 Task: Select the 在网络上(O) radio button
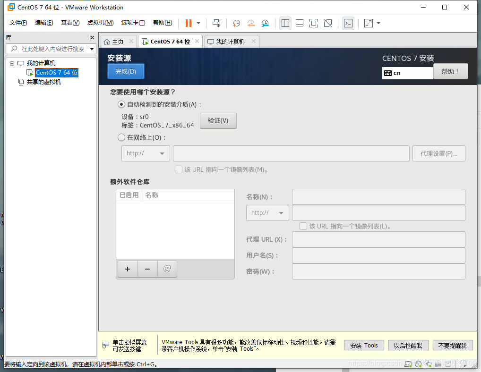(x=121, y=137)
